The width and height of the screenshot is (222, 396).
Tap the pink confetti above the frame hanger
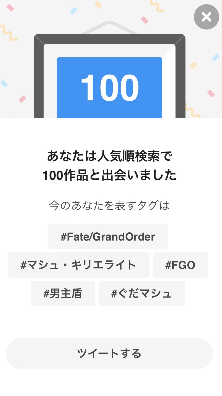coord(144,20)
